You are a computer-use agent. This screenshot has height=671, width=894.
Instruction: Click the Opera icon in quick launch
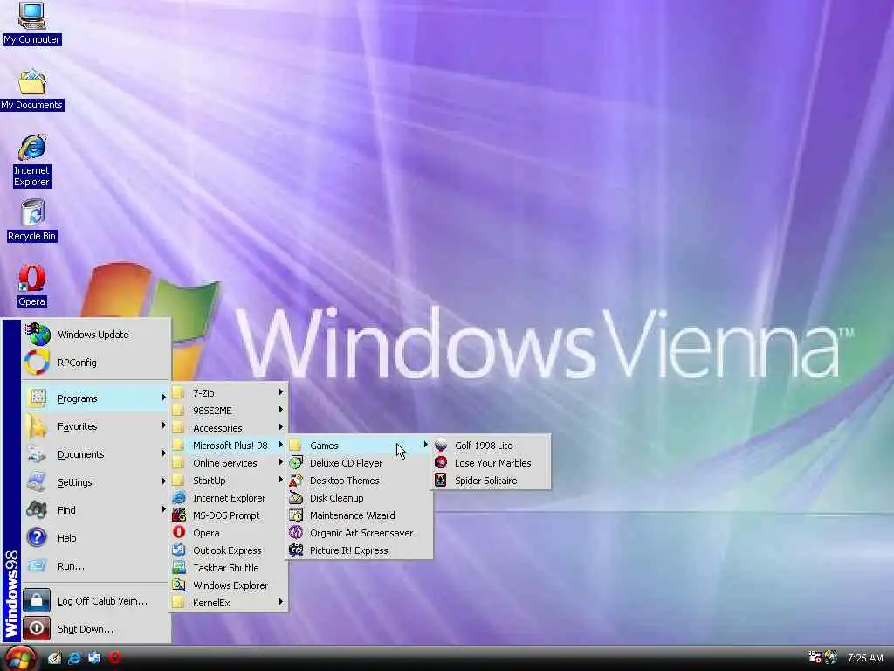[115, 657]
